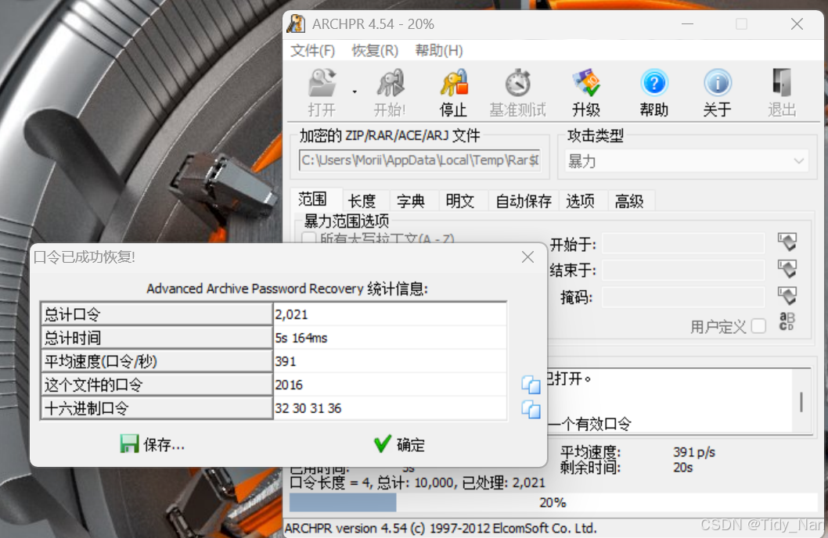Click the icon beside the 开始于 field

[x=787, y=242]
